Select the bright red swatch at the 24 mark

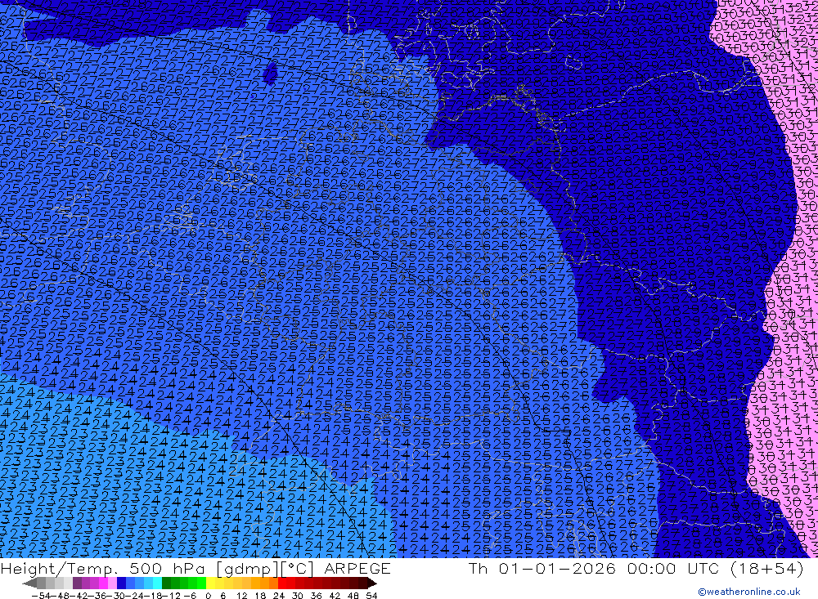282,583
